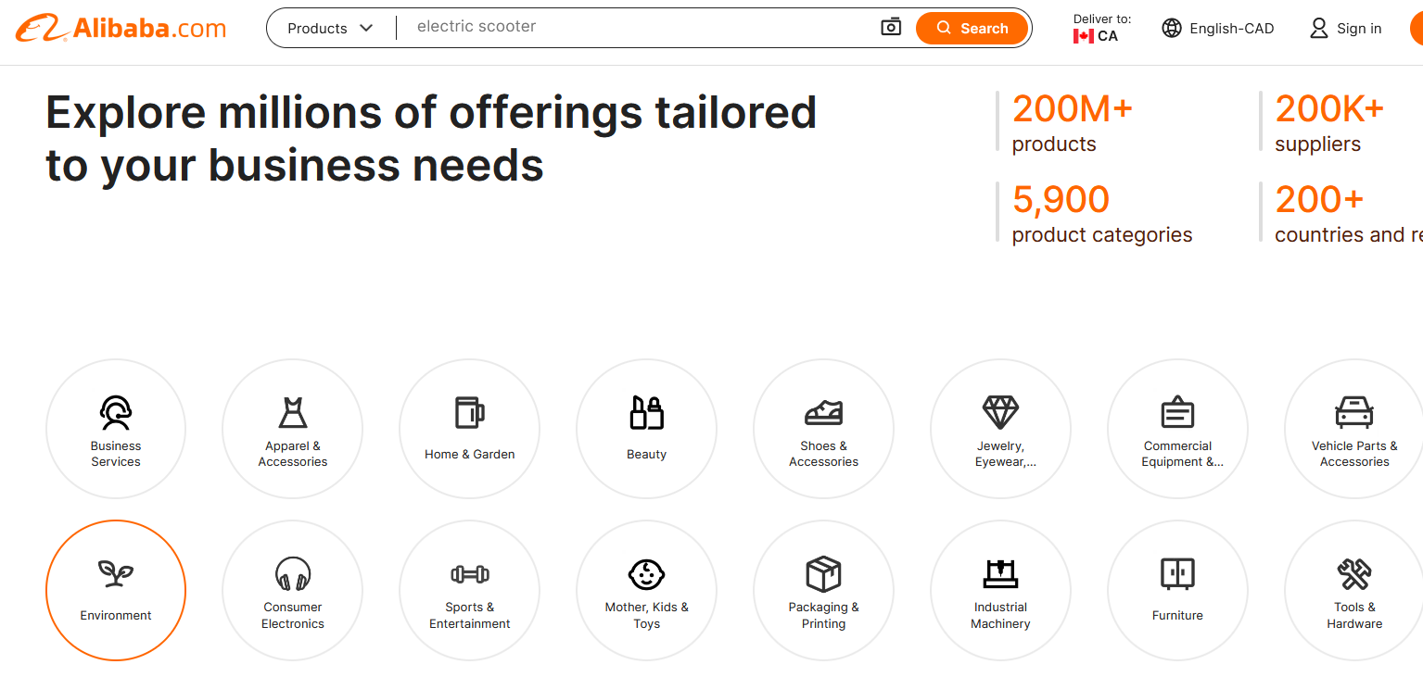This screenshot has height=677, width=1423.
Task: Open the Environment category with sprout icon
Action: (x=116, y=590)
